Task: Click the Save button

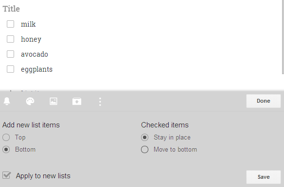Action: [264, 177]
